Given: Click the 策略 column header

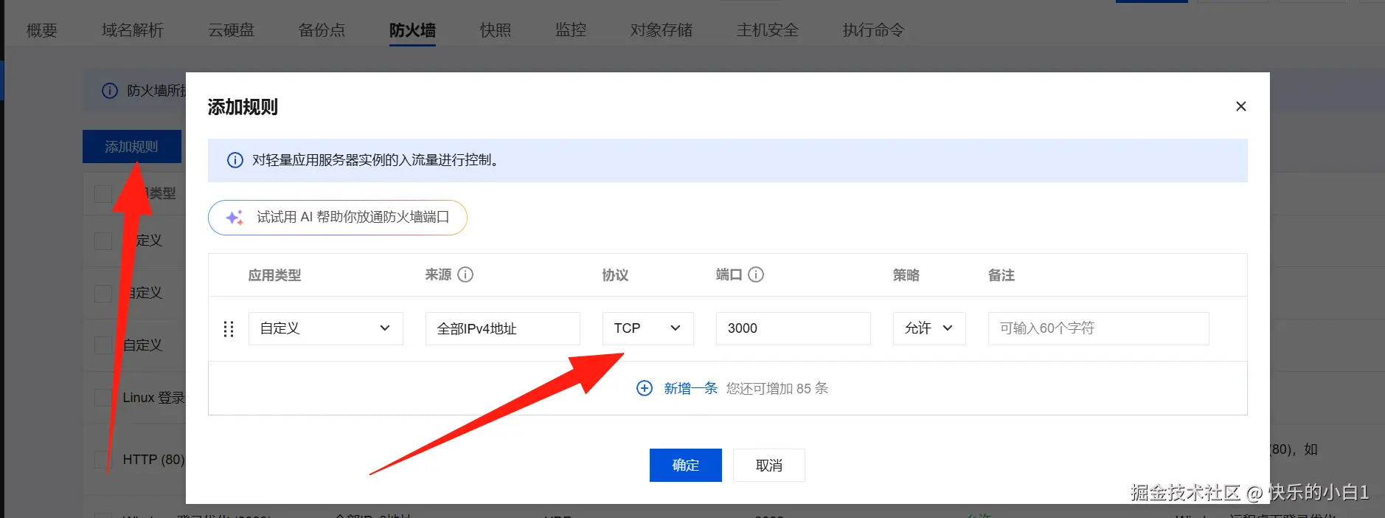Looking at the screenshot, I should pyautogui.click(x=906, y=275).
